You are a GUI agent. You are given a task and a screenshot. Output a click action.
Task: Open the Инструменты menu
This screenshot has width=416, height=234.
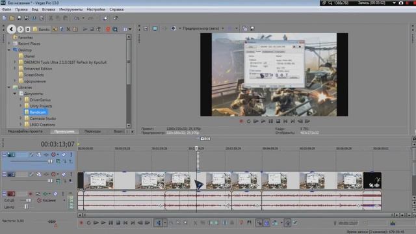pyautogui.click(x=71, y=9)
